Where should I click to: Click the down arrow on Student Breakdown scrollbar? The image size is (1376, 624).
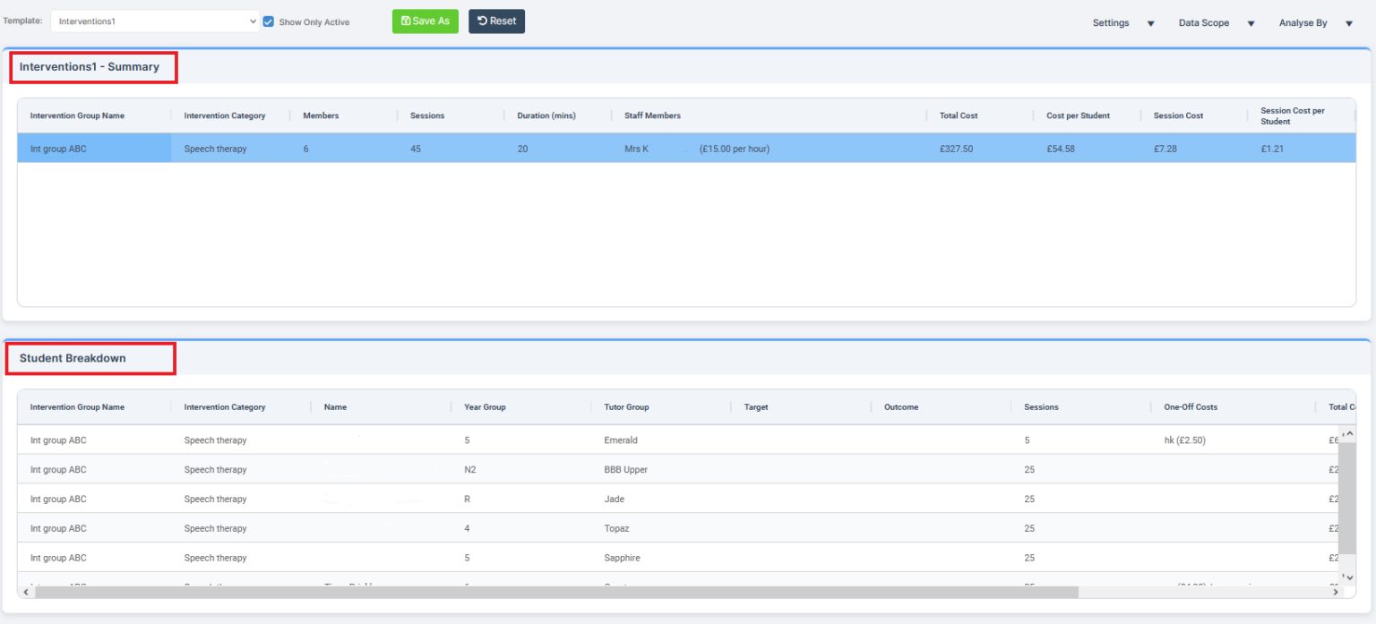tap(1348, 577)
